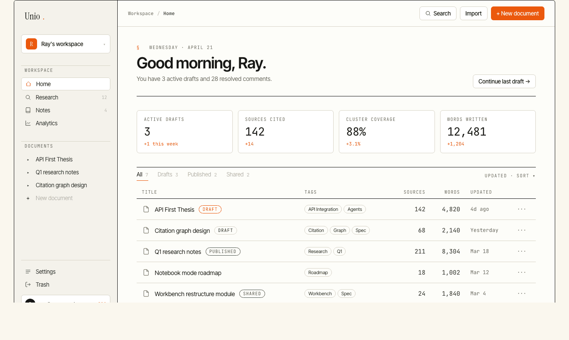This screenshot has height=340, width=569.
Task: Click the Sources Cited stat card
Action: point(286,132)
